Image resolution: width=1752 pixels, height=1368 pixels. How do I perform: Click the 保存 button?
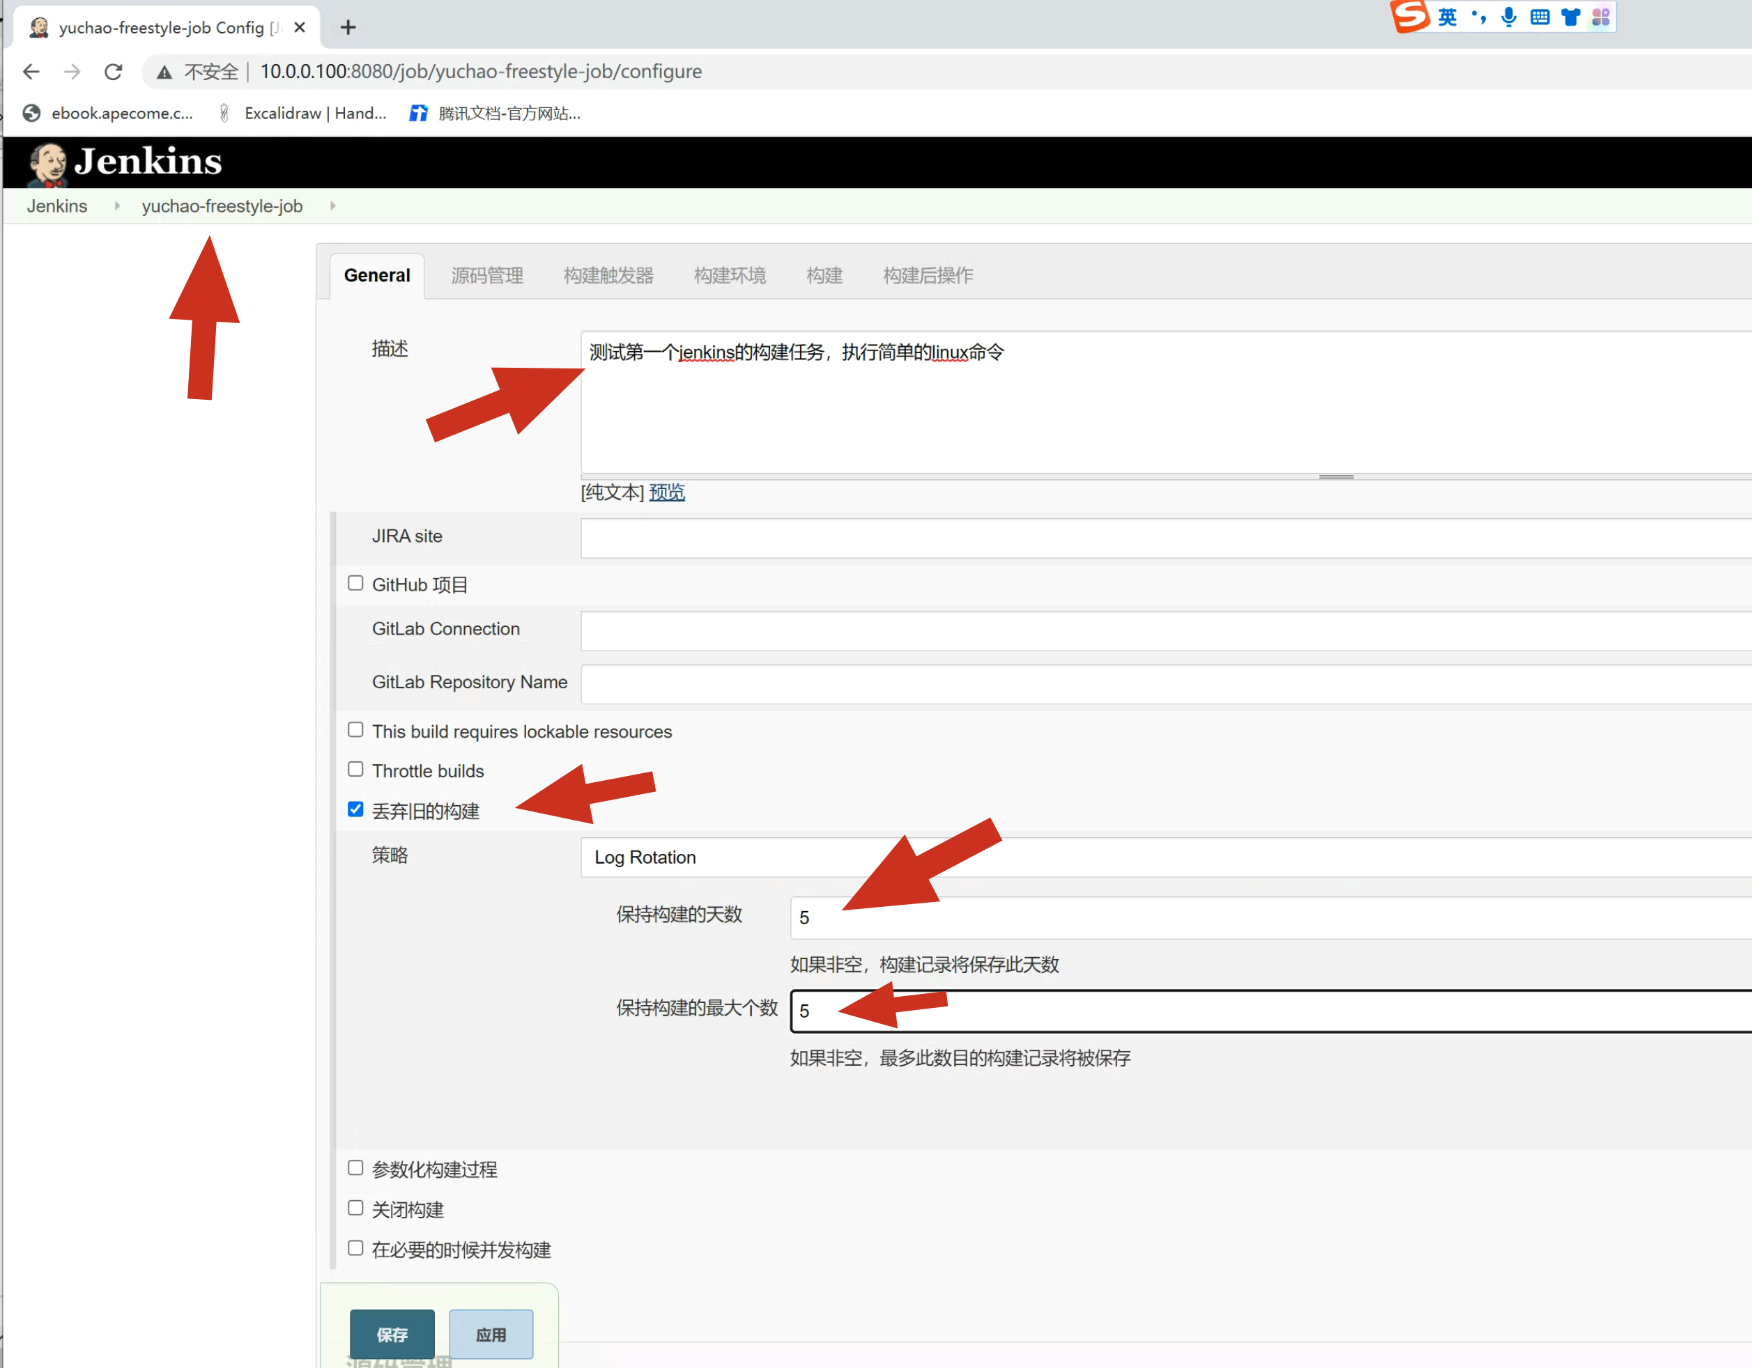pos(392,1335)
